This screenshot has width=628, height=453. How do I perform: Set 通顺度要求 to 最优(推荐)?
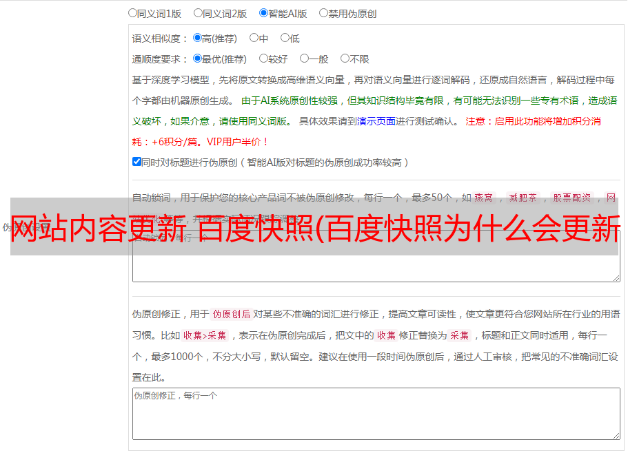(197, 59)
